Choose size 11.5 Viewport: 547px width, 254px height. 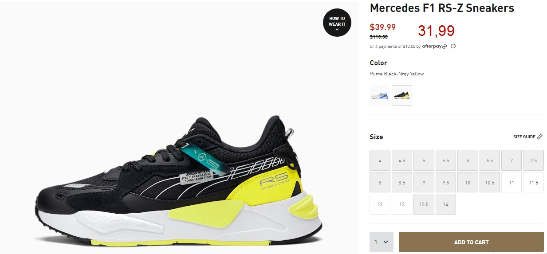coord(534,183)
